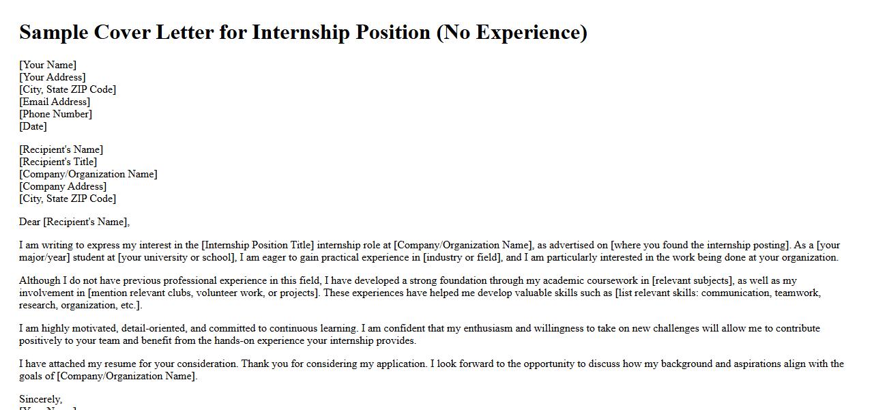The width and height of the screenshot is (872, 410).
Task: Click the Sample Cover Letter main heading
Action: point(303,32)
